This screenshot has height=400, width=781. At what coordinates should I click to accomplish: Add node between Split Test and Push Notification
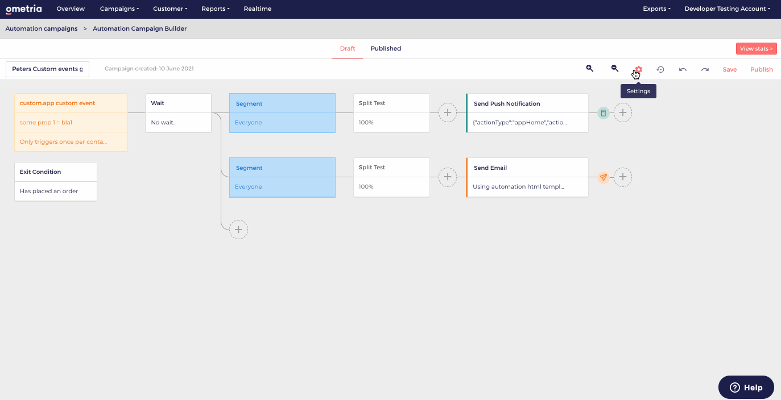(x=448, y=113)
